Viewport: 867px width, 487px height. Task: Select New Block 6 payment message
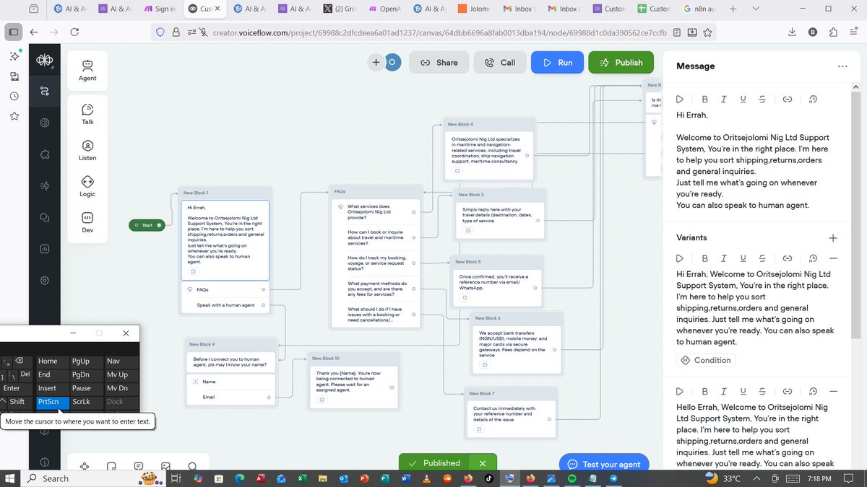tap(515, 350)
